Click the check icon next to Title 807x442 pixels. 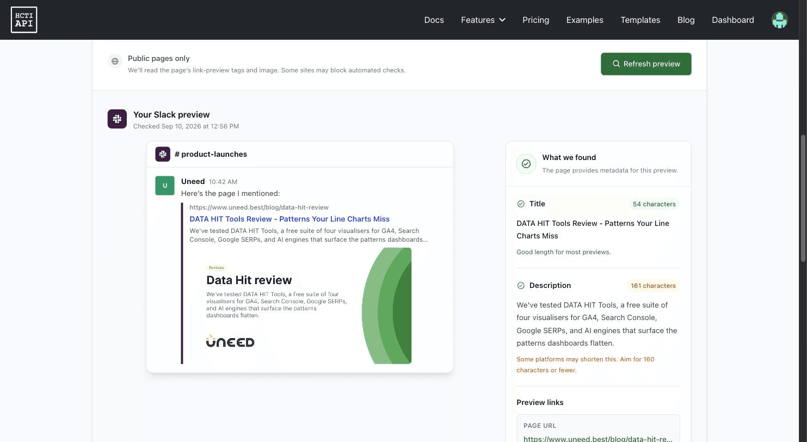(521, 204)
